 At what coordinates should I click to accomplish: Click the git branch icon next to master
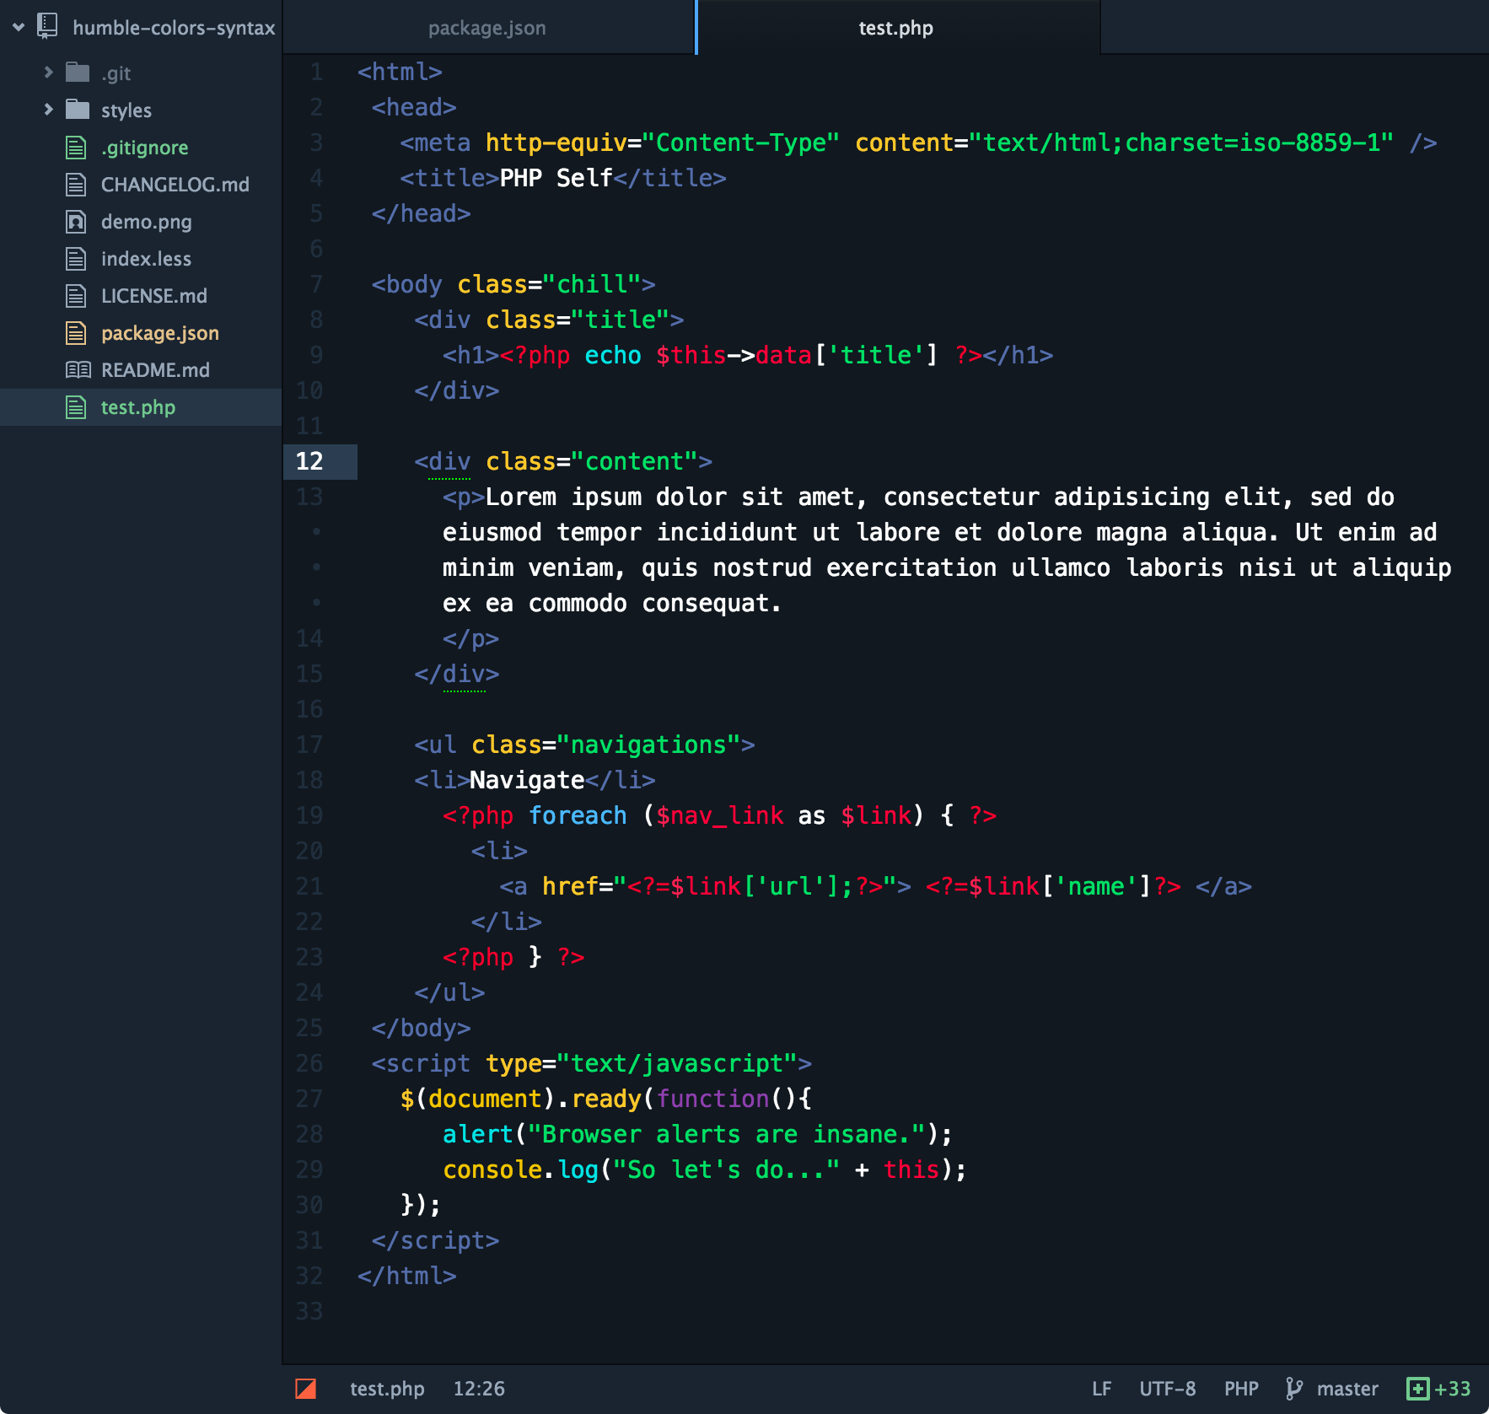click(x=1293, y=1389)
